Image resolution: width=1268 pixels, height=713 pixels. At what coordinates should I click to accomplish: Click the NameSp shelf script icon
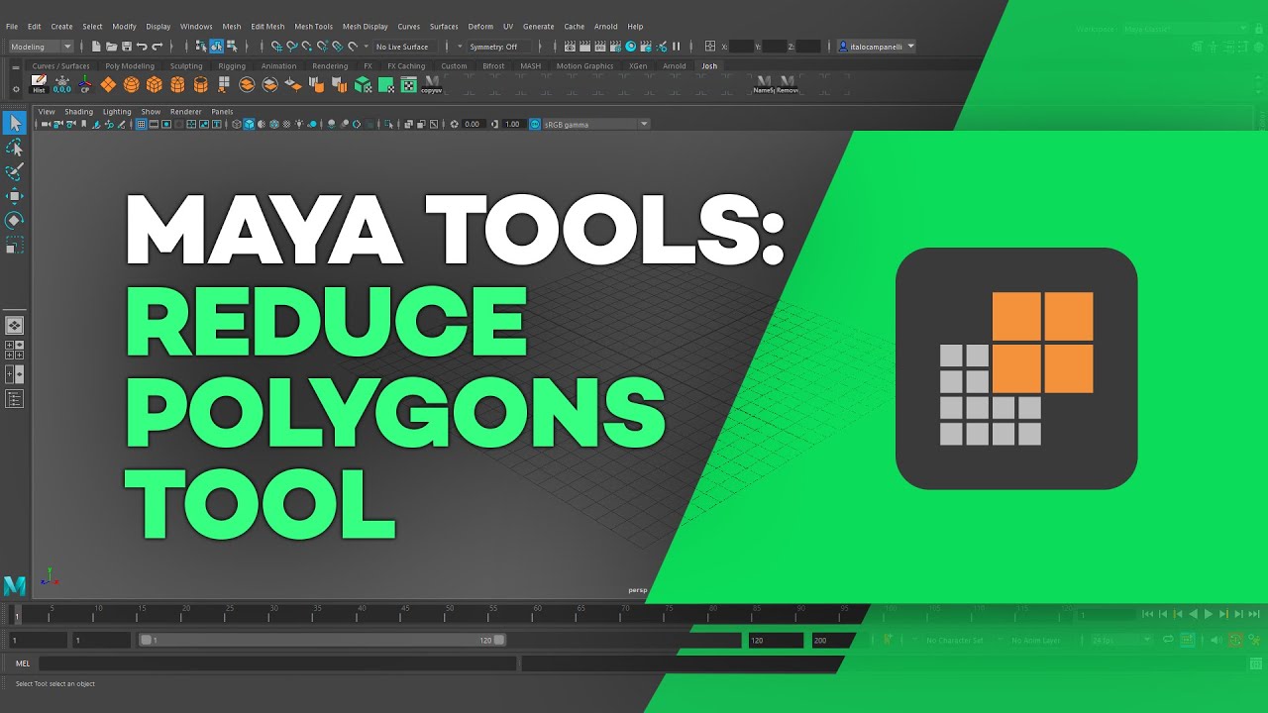pos(764,84)
